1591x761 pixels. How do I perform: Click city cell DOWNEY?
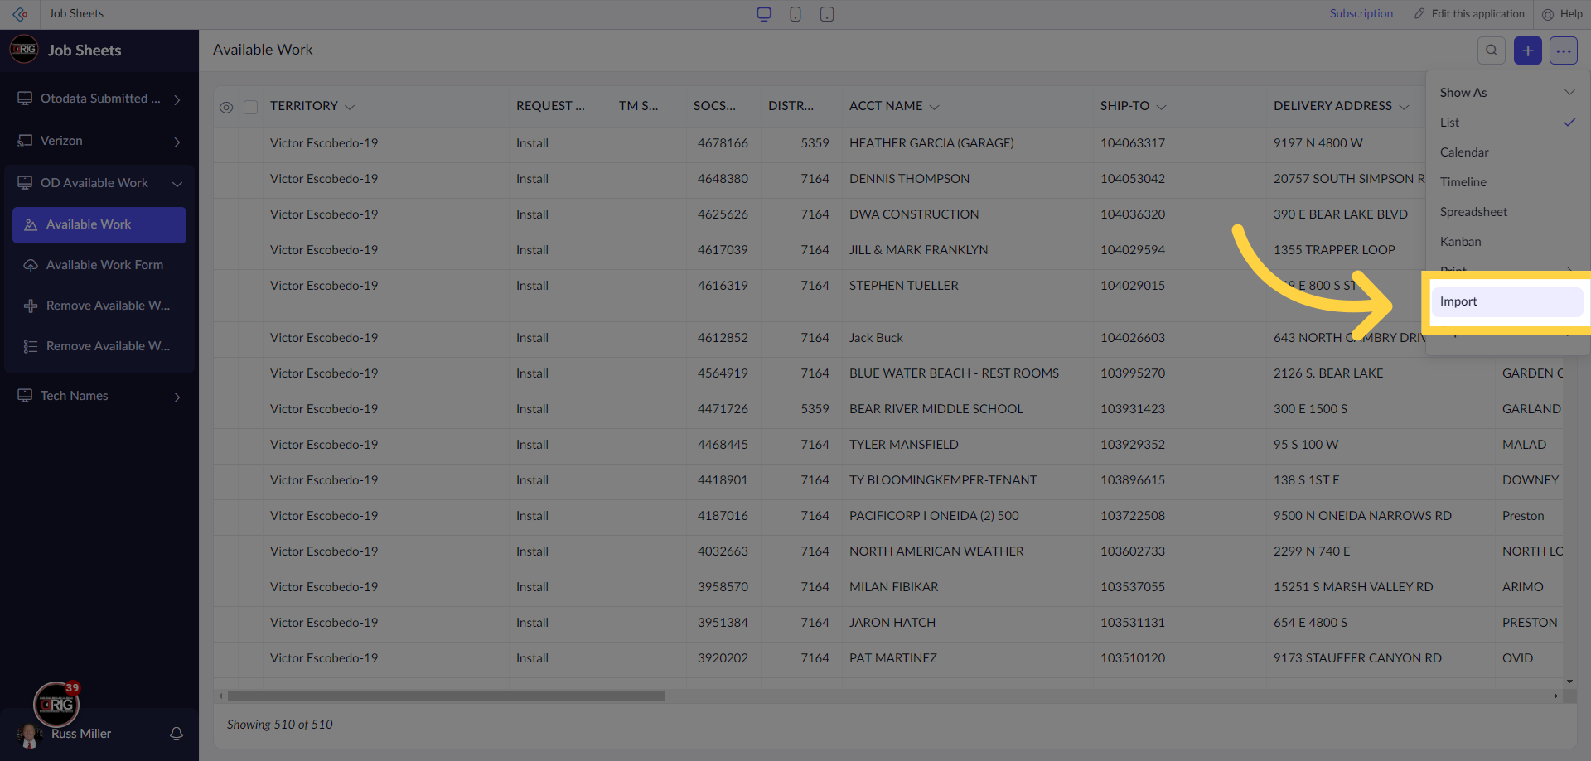click(1531, 480)
